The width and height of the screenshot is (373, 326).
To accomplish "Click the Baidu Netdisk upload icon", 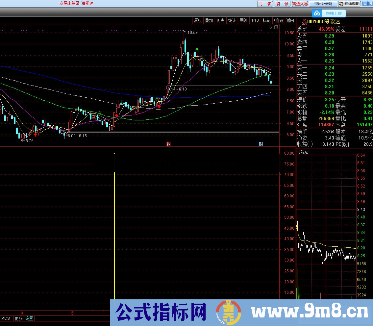I will (317, 13).
